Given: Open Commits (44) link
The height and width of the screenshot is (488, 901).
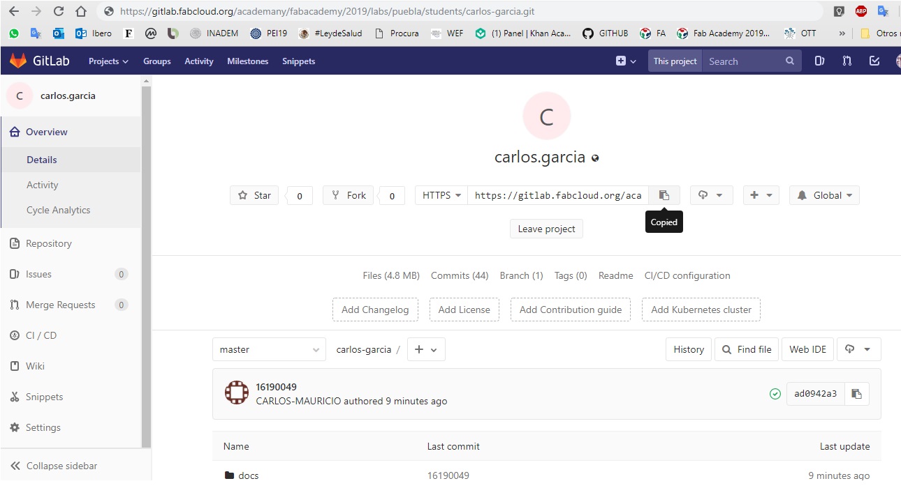Looking at the screenshot, I should click(460, 275).
